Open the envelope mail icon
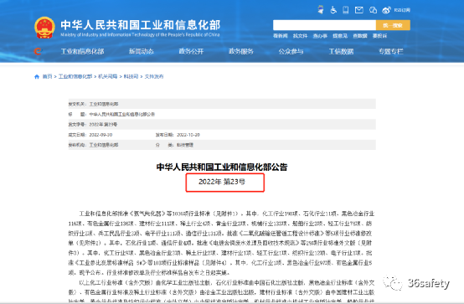 click(359, 10)
